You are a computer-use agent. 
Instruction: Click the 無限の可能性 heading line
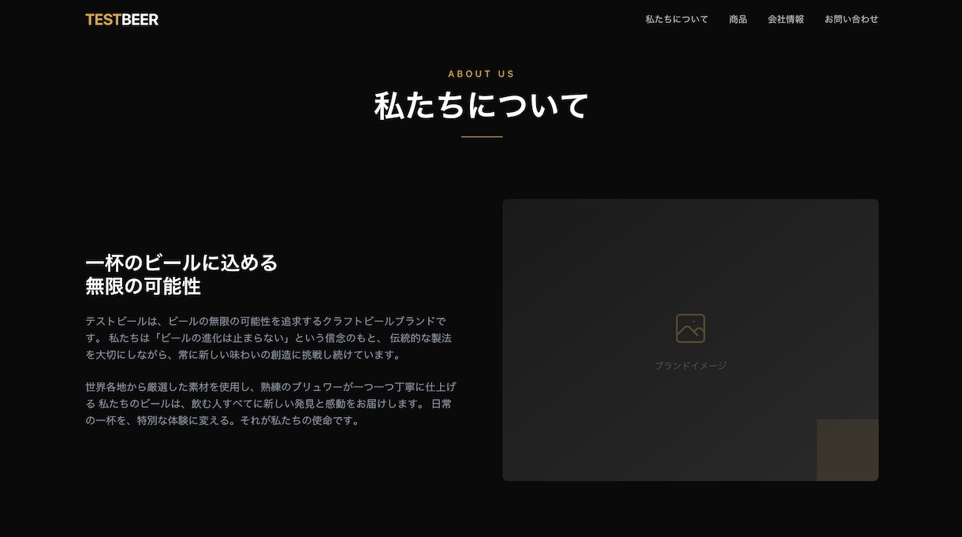(144, 286)
